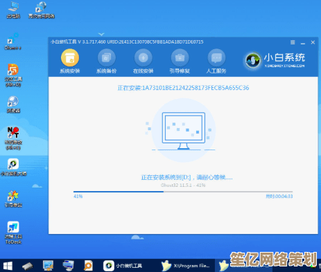
Task: Click the 正在安装系统到[D:] message
Action: click(186, 177)
